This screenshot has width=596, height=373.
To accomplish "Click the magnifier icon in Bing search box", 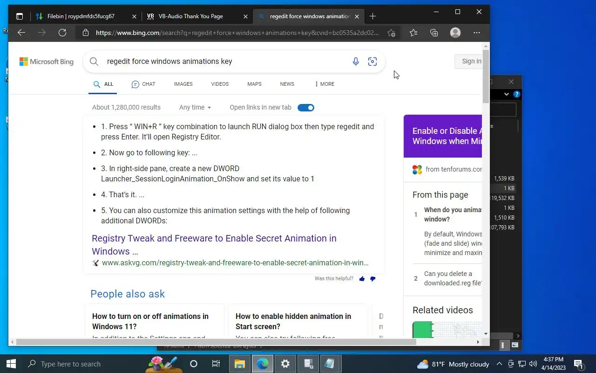I will (x=94, y=62).
